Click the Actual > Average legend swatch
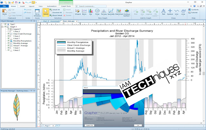The width and height of the screenshot is (206, 130). click(61, 48)
